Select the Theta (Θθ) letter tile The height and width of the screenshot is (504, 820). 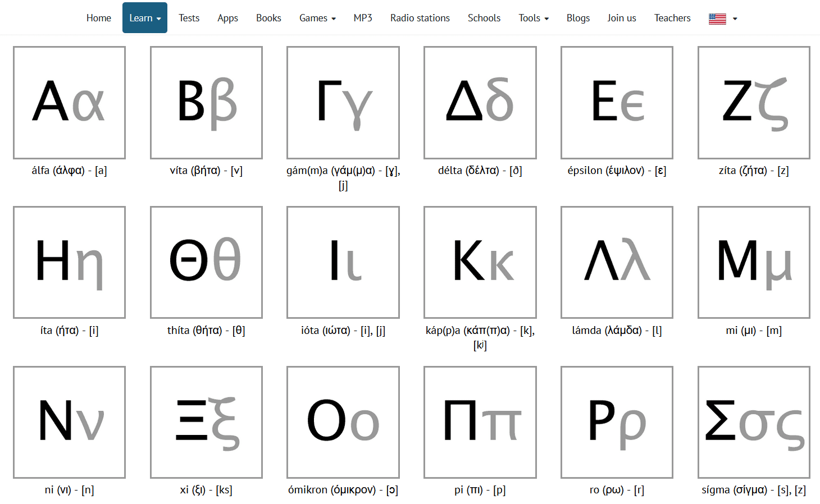[x=206, y=262]
